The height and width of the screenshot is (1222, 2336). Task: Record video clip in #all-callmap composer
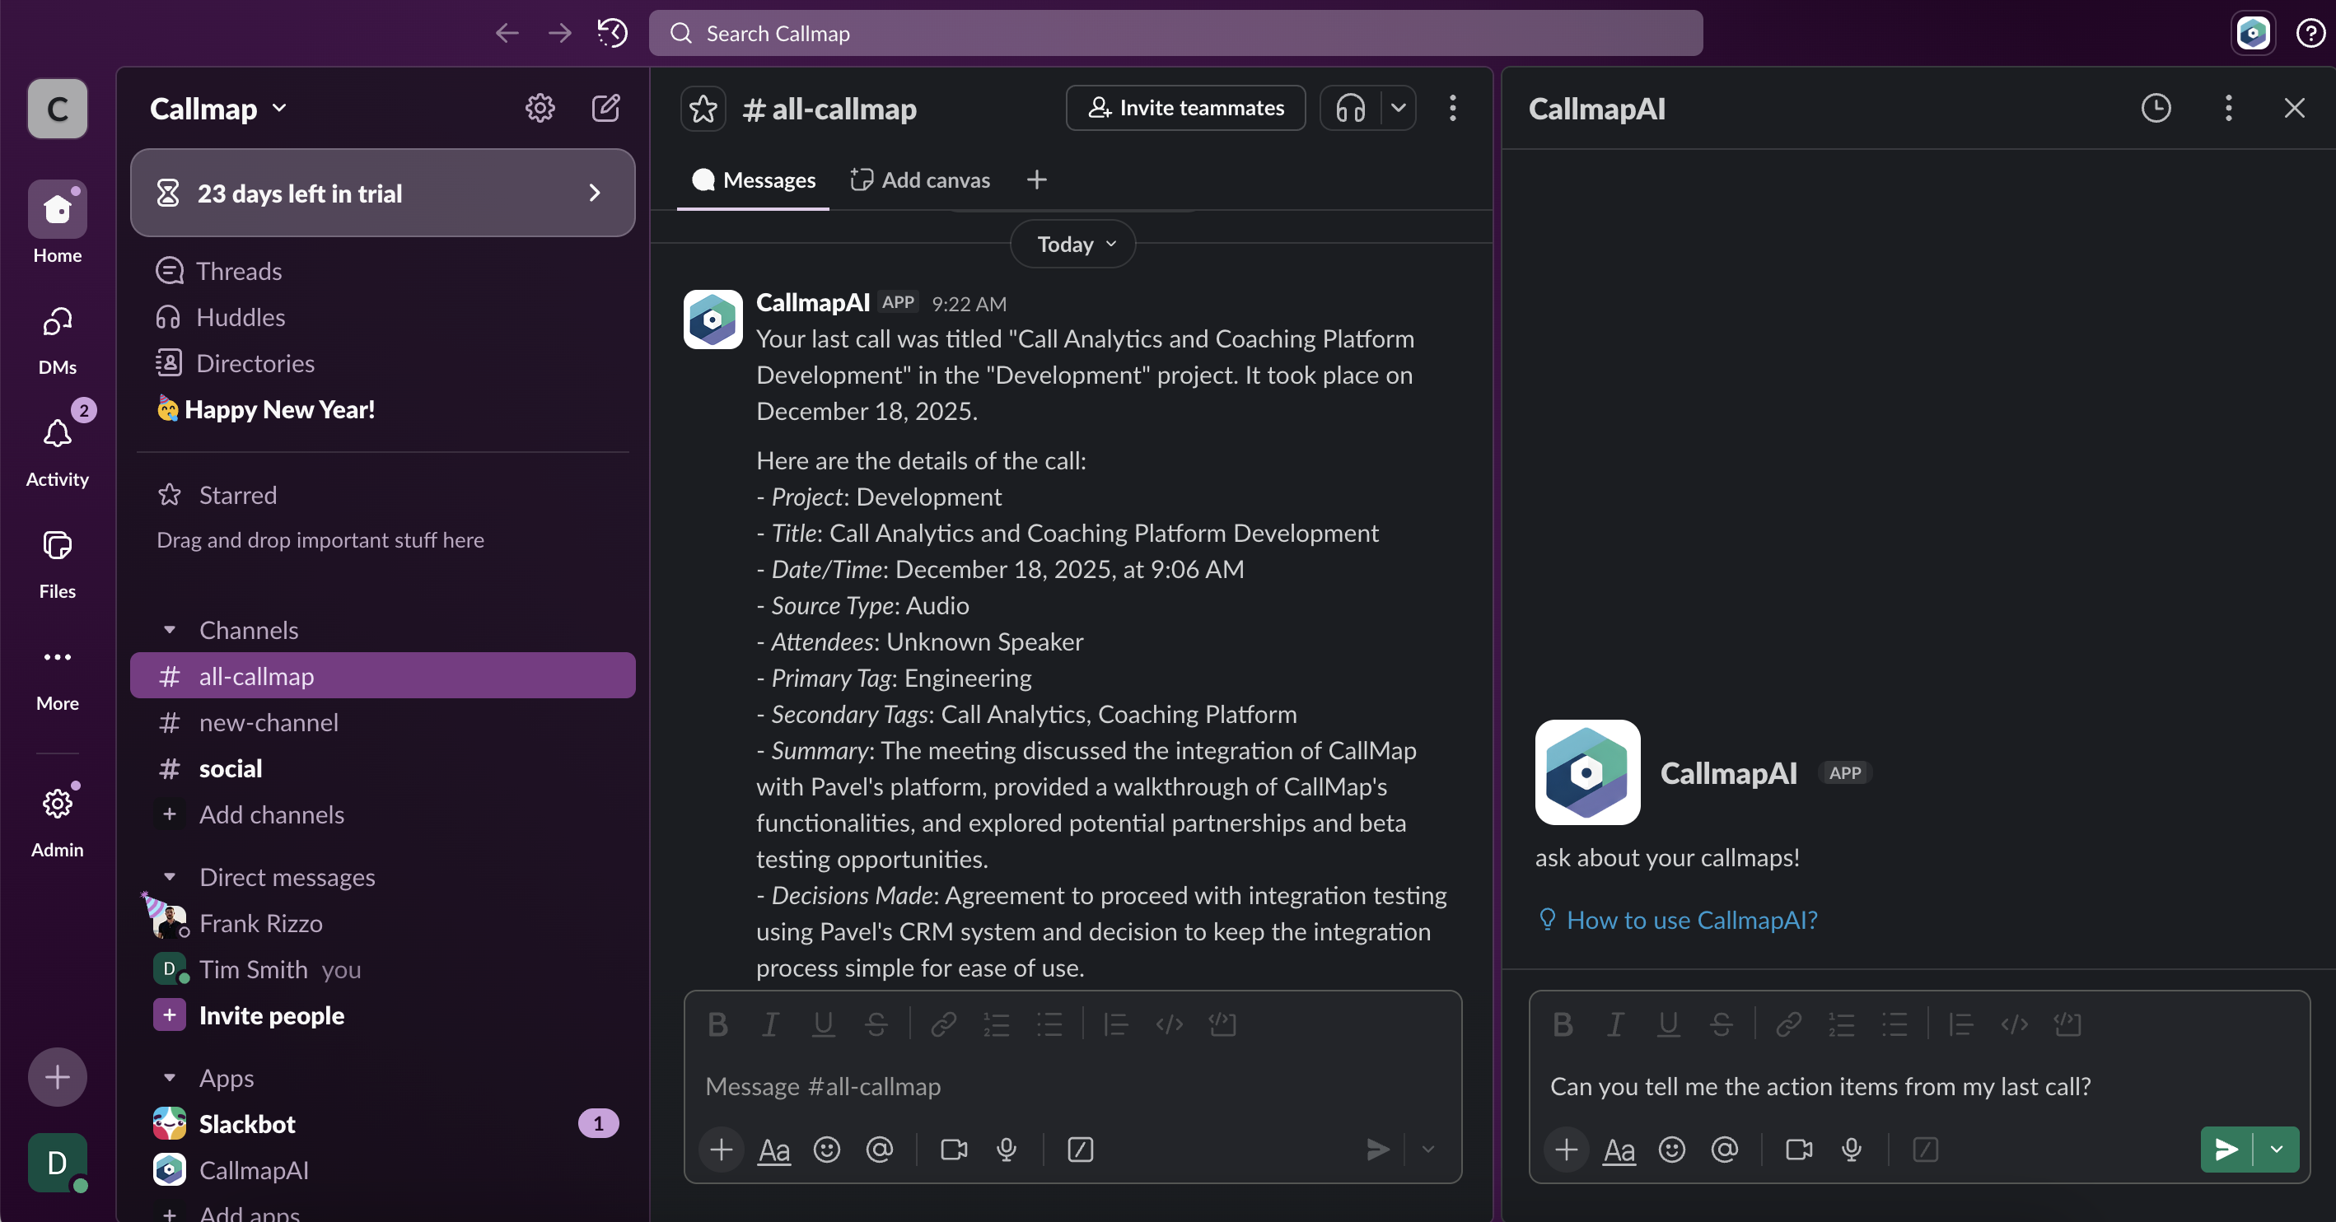pos(953,1150)
